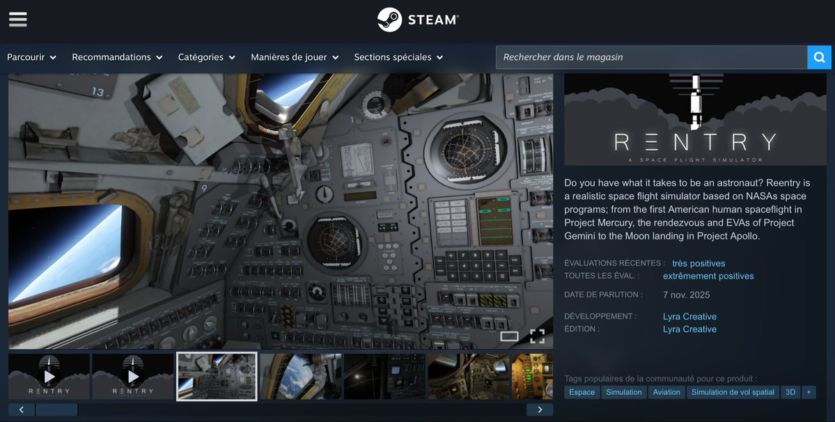Click the Steam logo in header
This screenshot has height=422, width=835.
coord(418,19)
